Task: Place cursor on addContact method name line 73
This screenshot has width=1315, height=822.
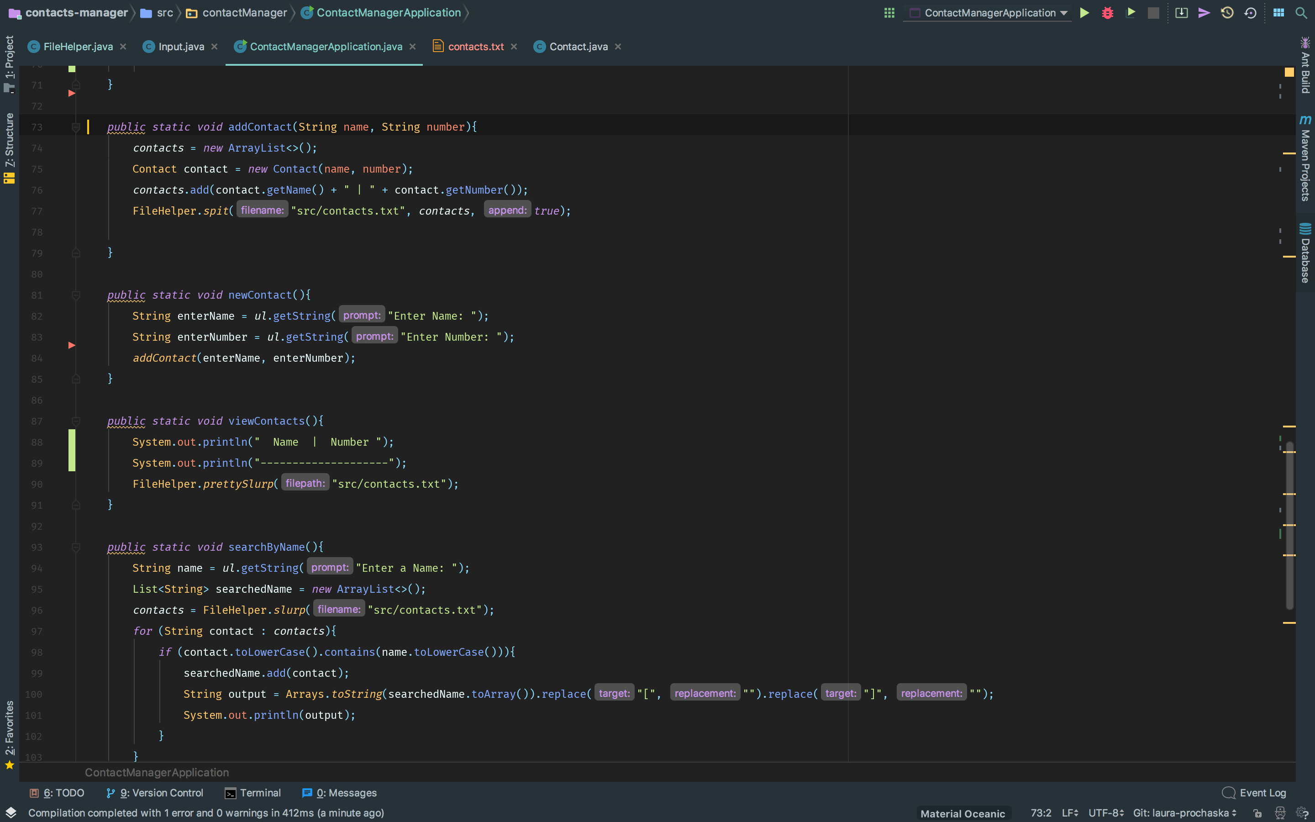Action: 260,127
